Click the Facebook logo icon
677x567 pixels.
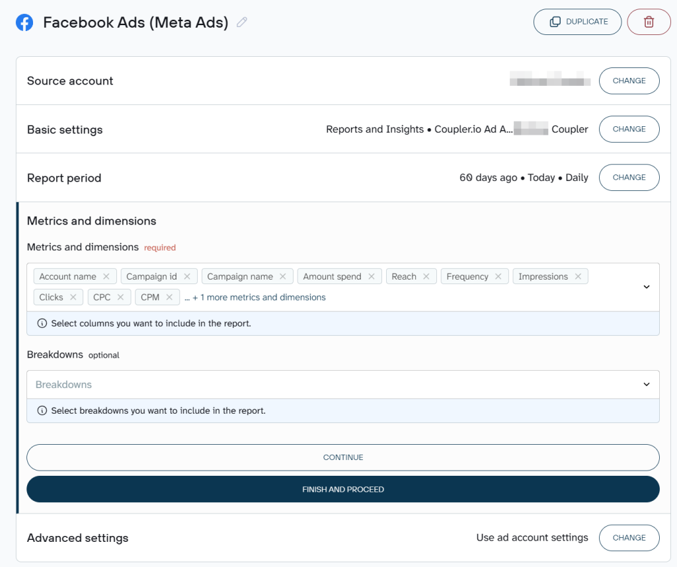point(24,22)
